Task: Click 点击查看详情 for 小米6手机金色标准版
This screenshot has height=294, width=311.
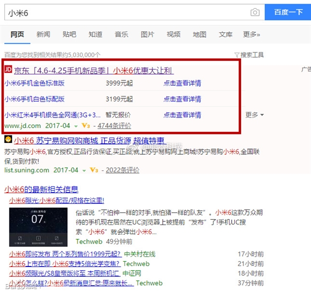Action: point(182,83)
